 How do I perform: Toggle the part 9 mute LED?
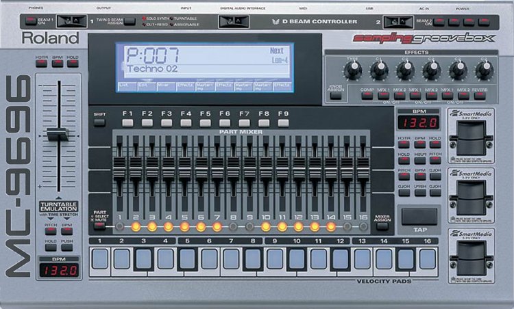click(249, 226)
